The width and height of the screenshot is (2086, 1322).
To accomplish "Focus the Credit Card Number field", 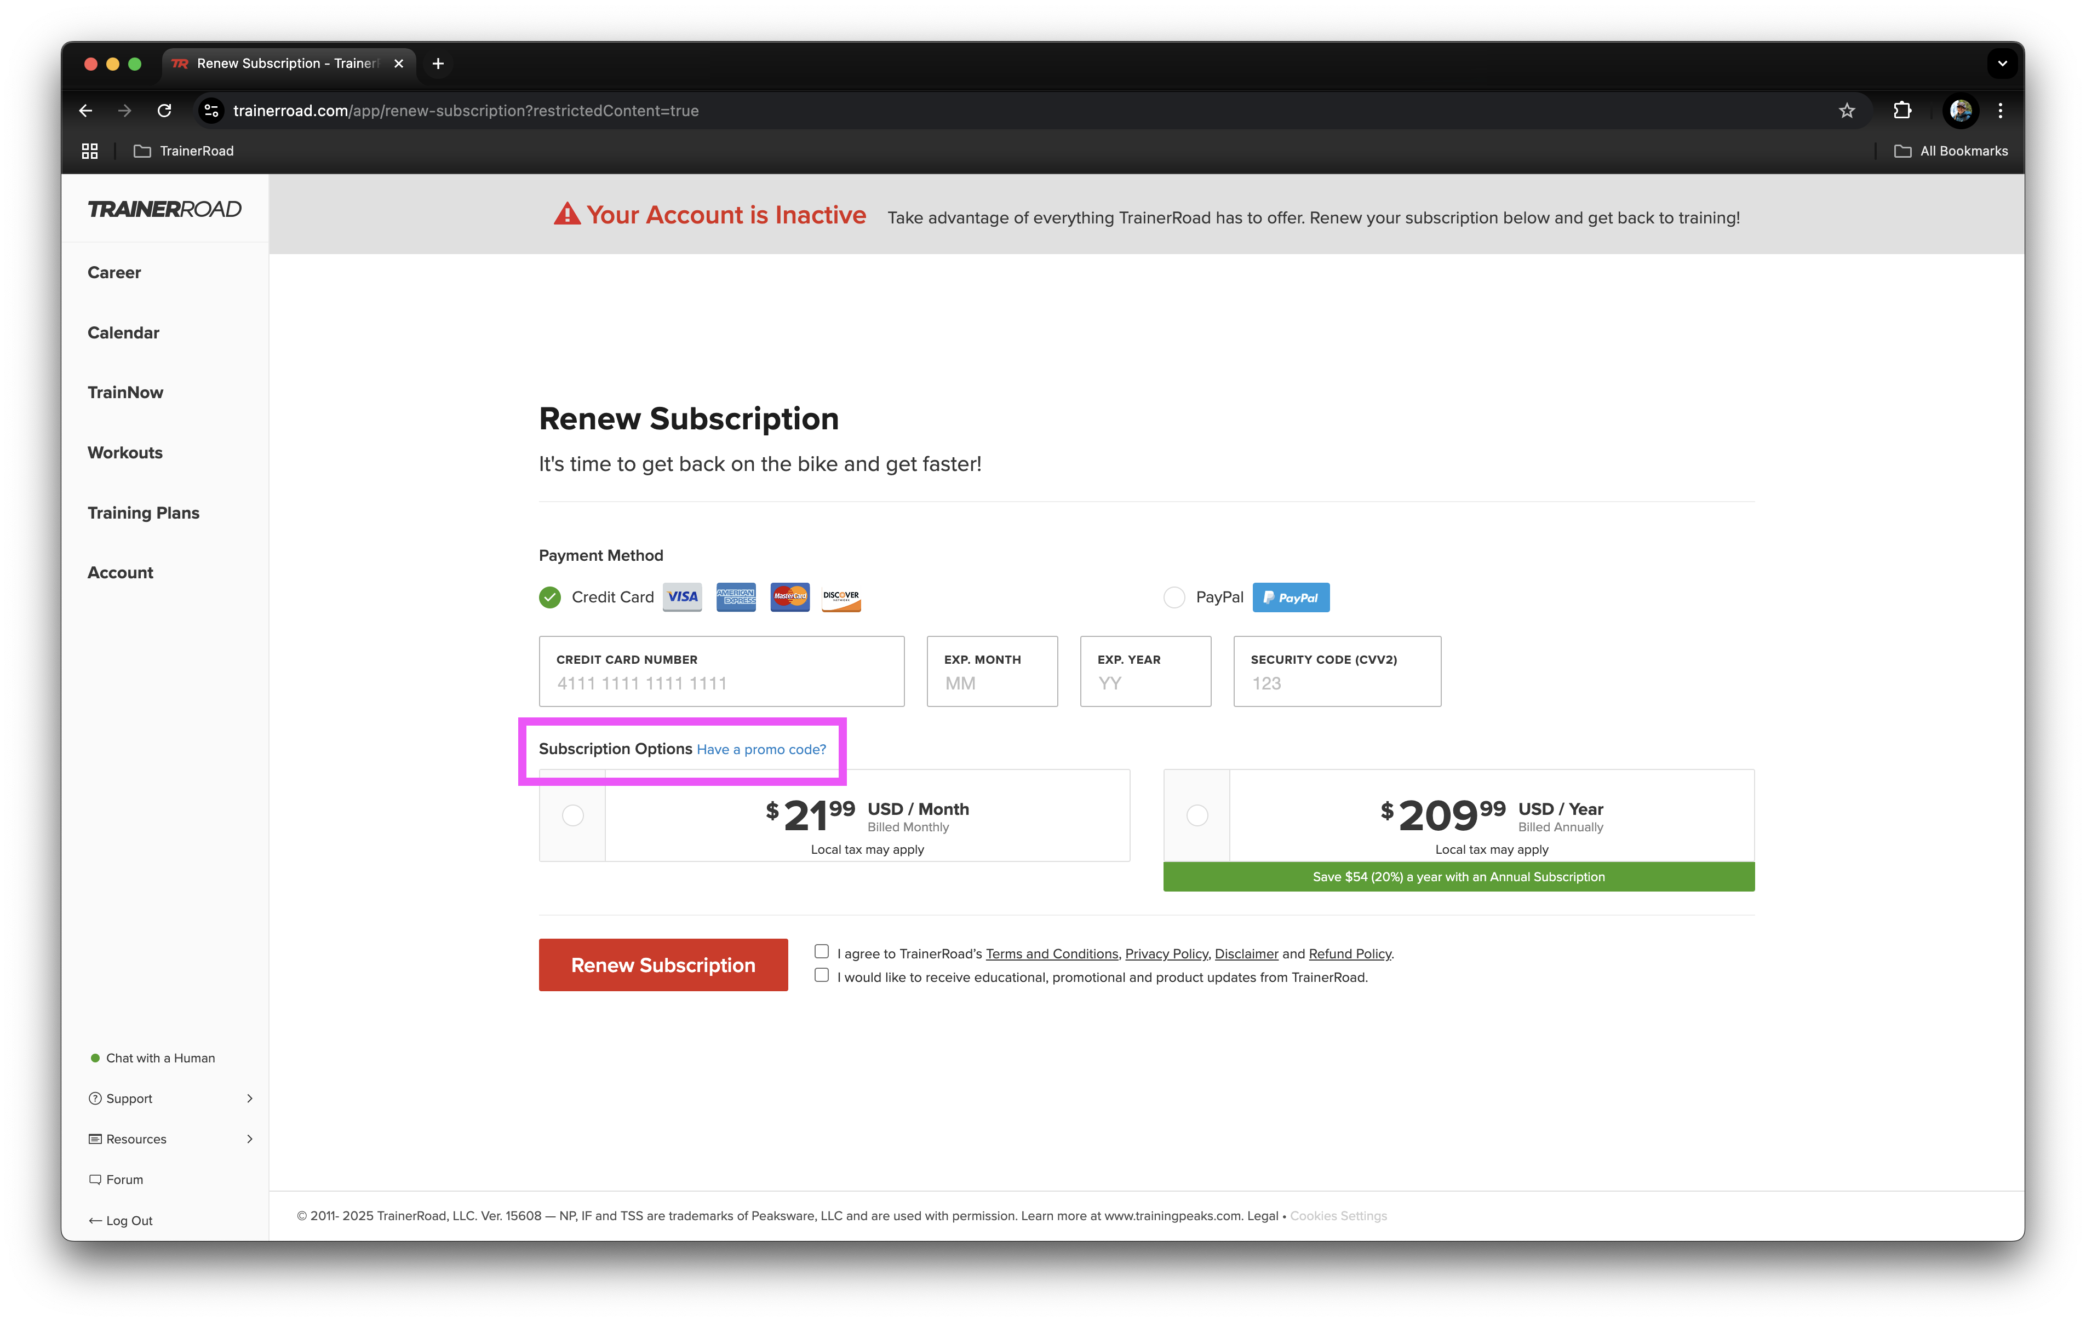I will [721, 671].
